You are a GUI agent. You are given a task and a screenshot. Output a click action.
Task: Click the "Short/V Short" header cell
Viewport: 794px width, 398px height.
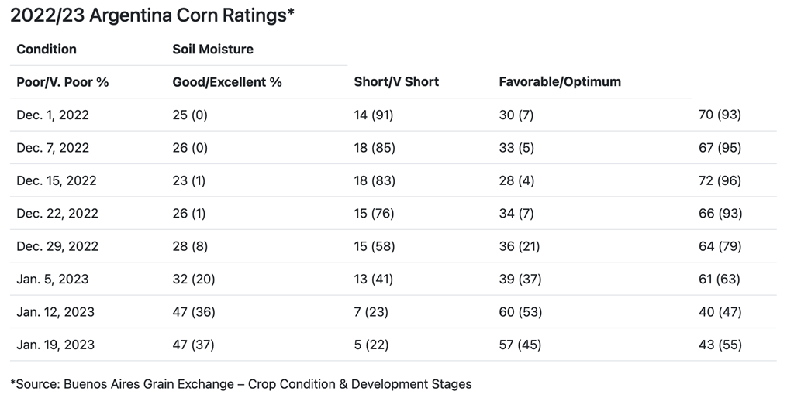(396, 81)
